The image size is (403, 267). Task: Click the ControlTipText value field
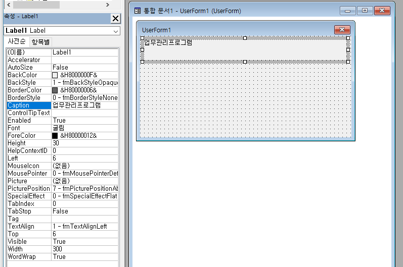point(85,113)
